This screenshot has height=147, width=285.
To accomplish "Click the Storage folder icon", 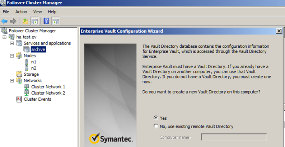I will pyautogui.click(x=19, y=74).
